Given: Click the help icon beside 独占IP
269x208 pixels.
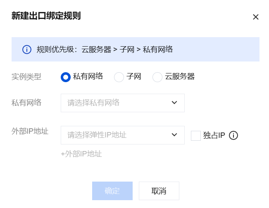Looking at the screenshot, I should click(x=234, y=135).
